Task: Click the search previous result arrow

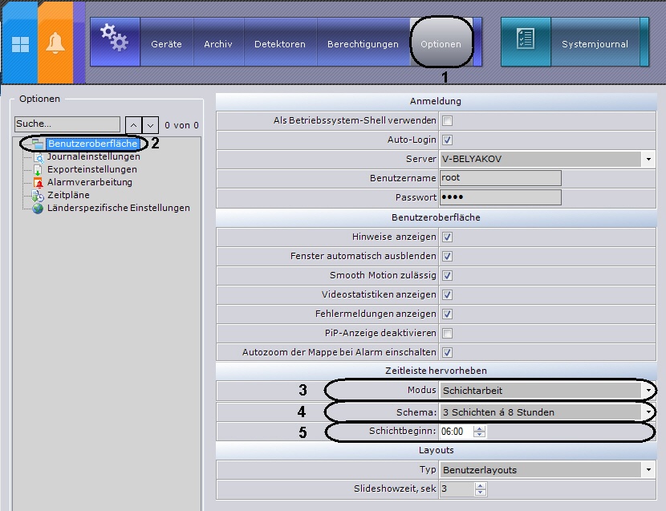Action: coord(134,125)
